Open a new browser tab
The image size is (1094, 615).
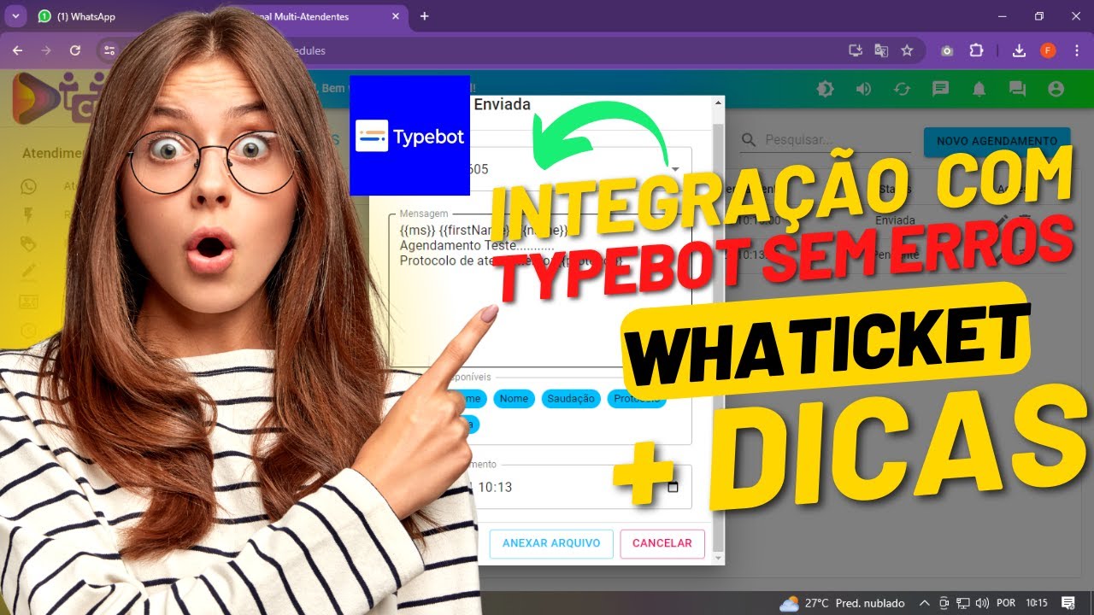coord(425,16)
